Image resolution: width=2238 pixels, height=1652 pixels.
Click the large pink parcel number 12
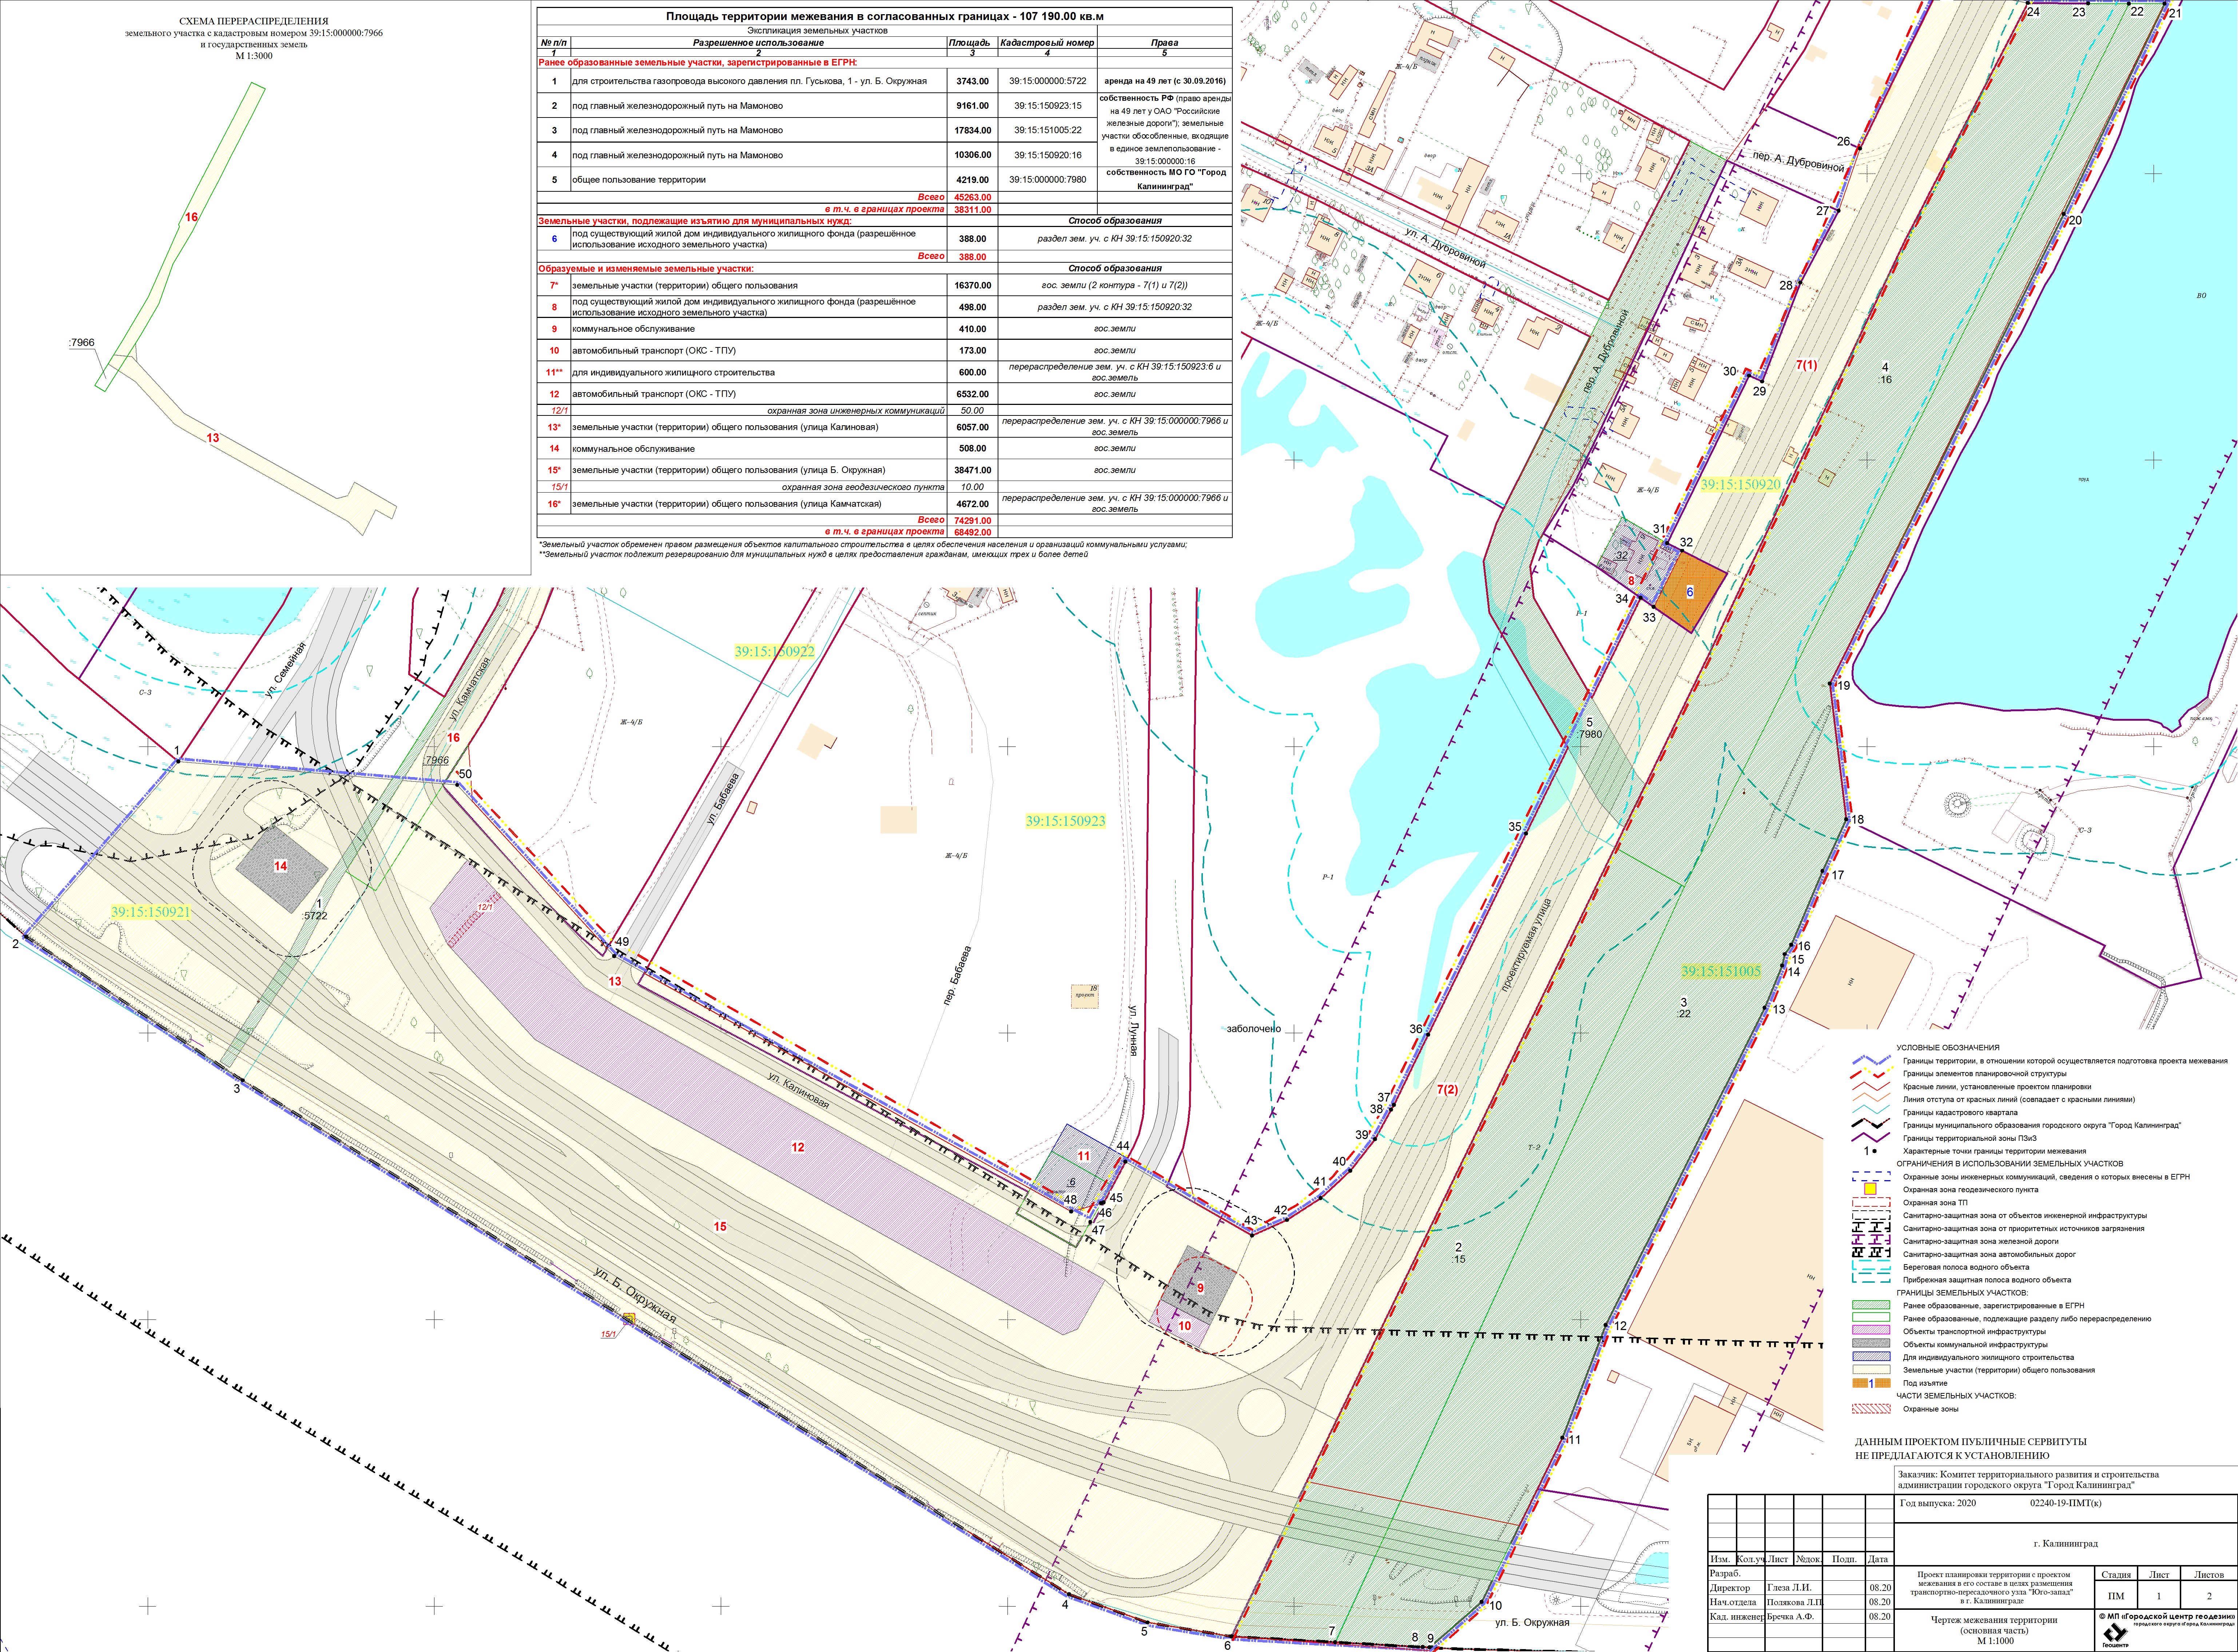point(797,1147)
